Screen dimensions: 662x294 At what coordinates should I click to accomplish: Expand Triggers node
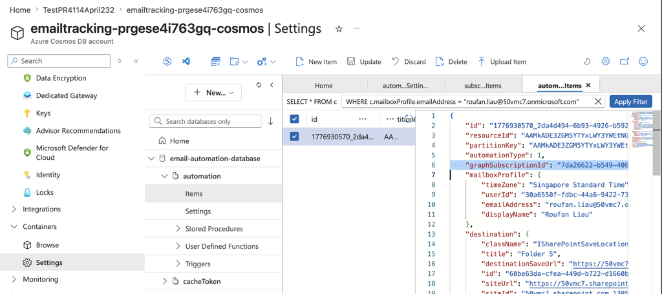(x=178, y=264)
